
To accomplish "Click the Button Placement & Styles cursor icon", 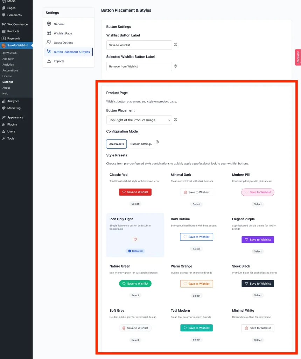I will pos(49,52).
